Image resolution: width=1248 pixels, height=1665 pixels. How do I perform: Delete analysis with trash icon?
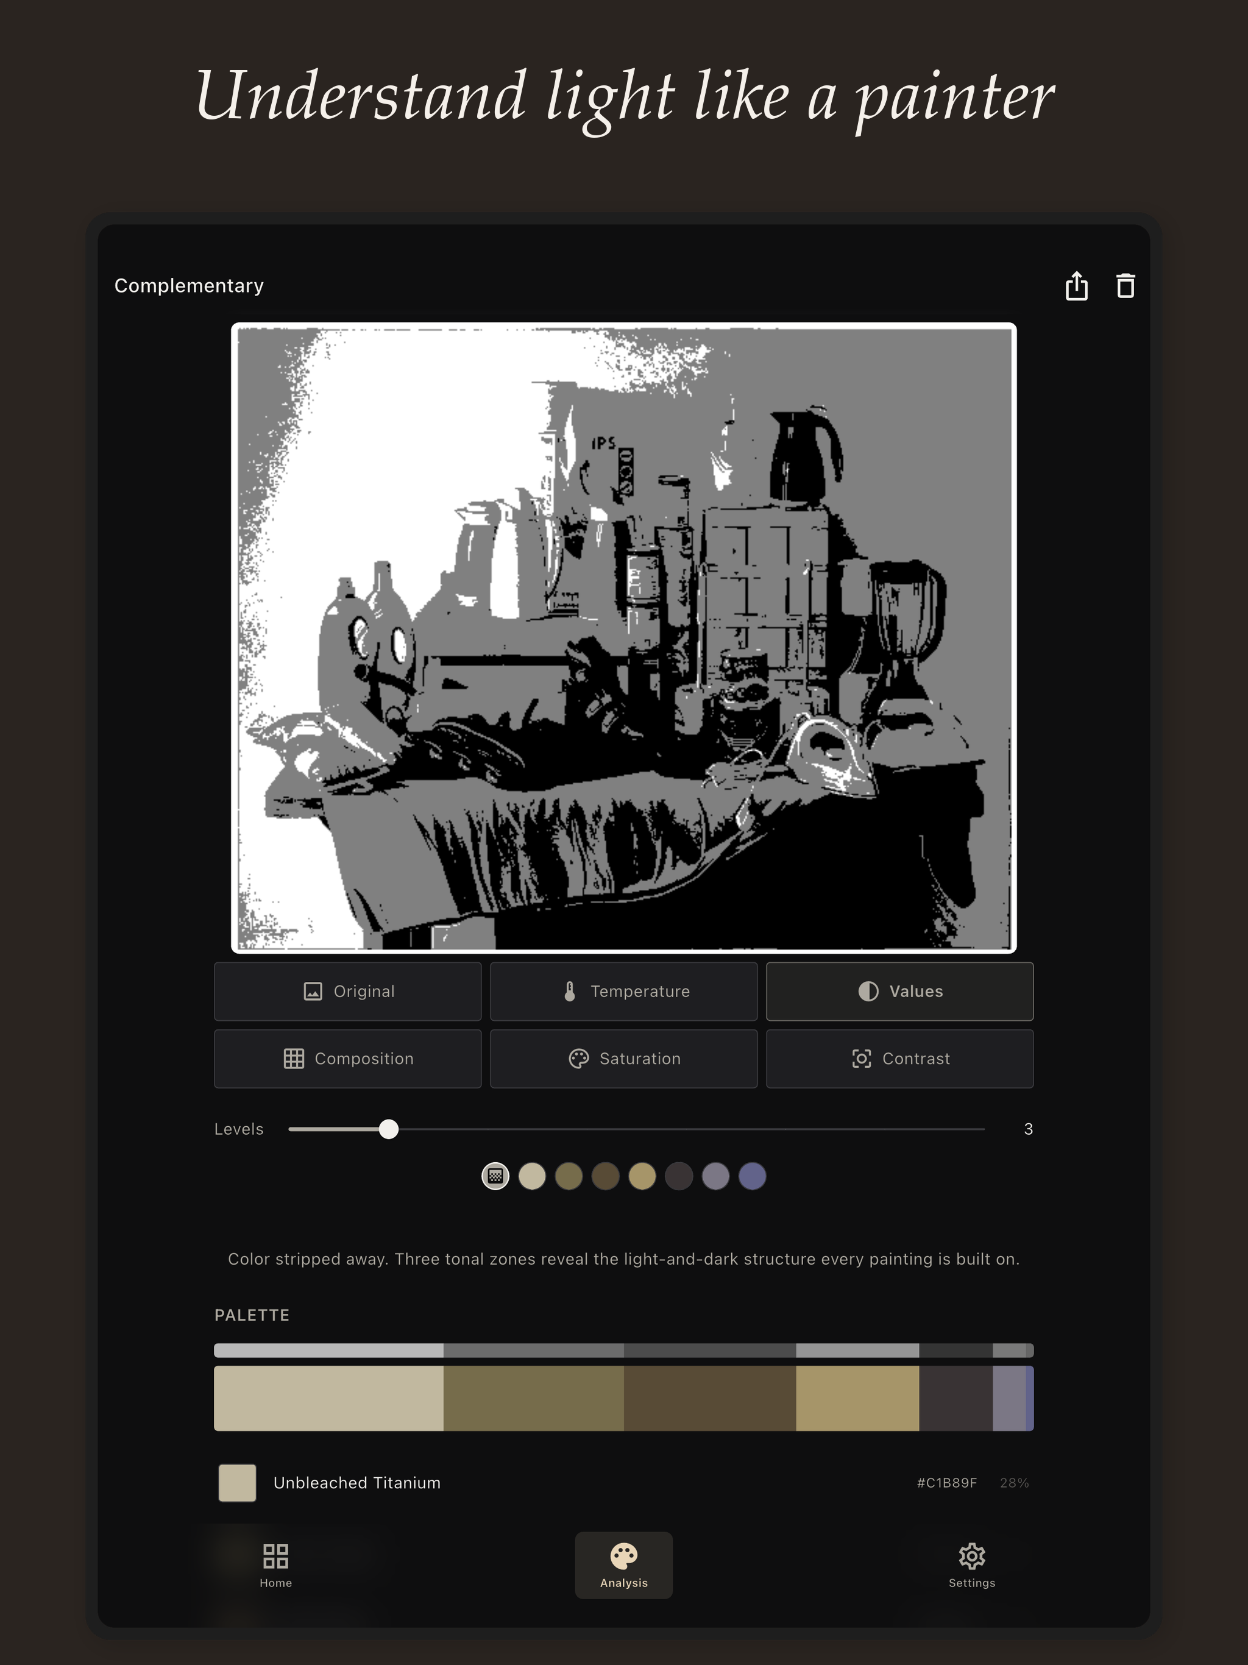click(x=1126, y=286)
